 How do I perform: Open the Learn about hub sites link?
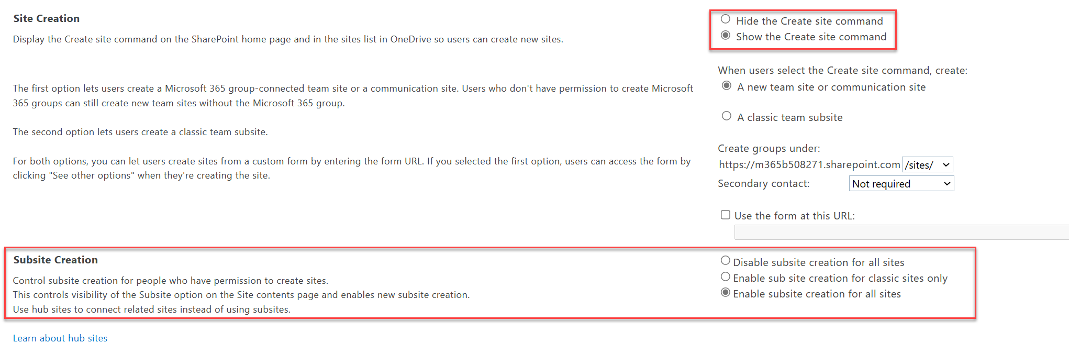(60, 338)
